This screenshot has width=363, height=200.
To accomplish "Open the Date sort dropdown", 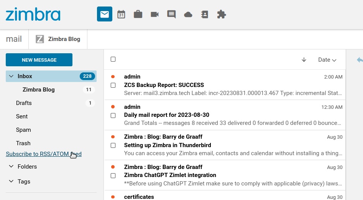I will coord(327,60).
